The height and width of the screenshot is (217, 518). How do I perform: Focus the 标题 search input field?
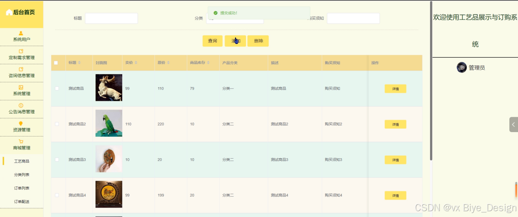click(111, 18)
